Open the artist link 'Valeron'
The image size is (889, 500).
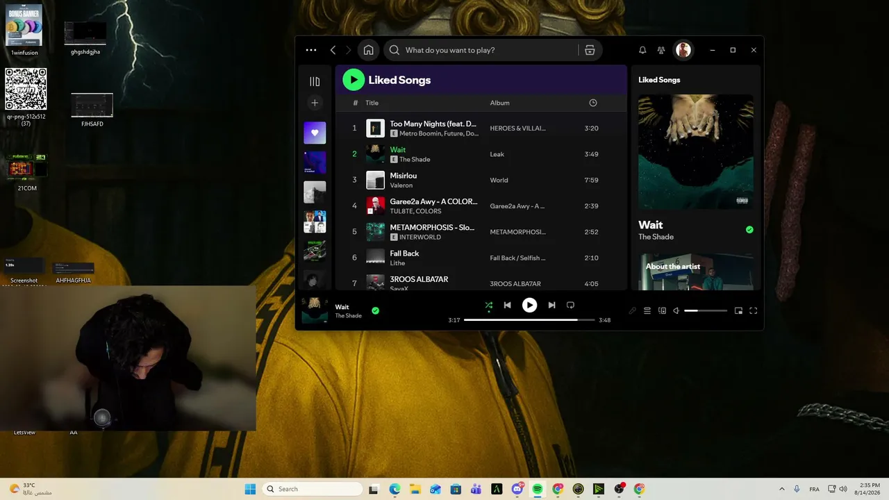click(x=401, y=185)
